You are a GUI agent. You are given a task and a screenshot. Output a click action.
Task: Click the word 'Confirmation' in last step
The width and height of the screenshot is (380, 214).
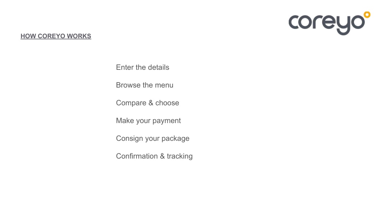click(x=137, y=156)
